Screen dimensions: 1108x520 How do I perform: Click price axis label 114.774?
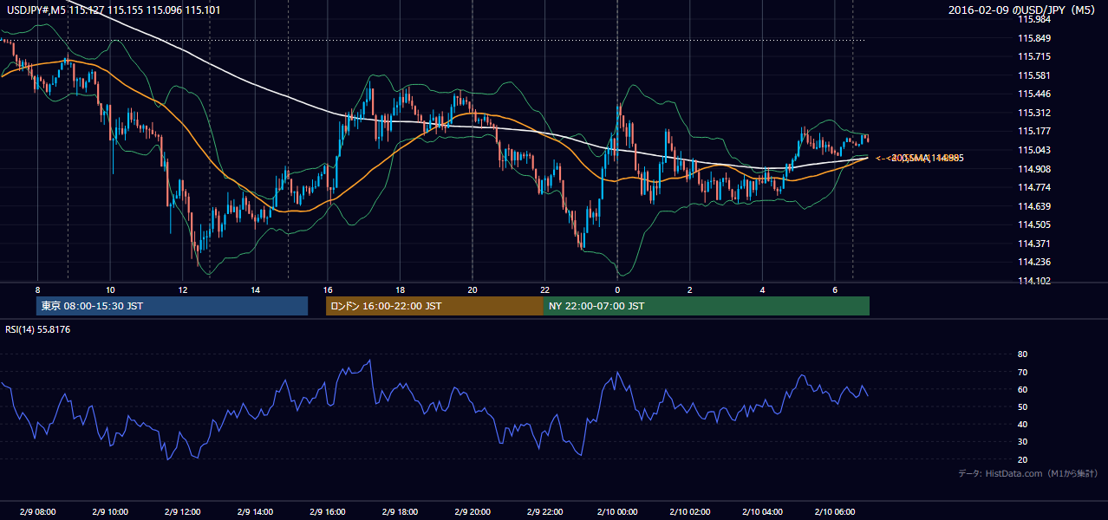coord(1034,187)
